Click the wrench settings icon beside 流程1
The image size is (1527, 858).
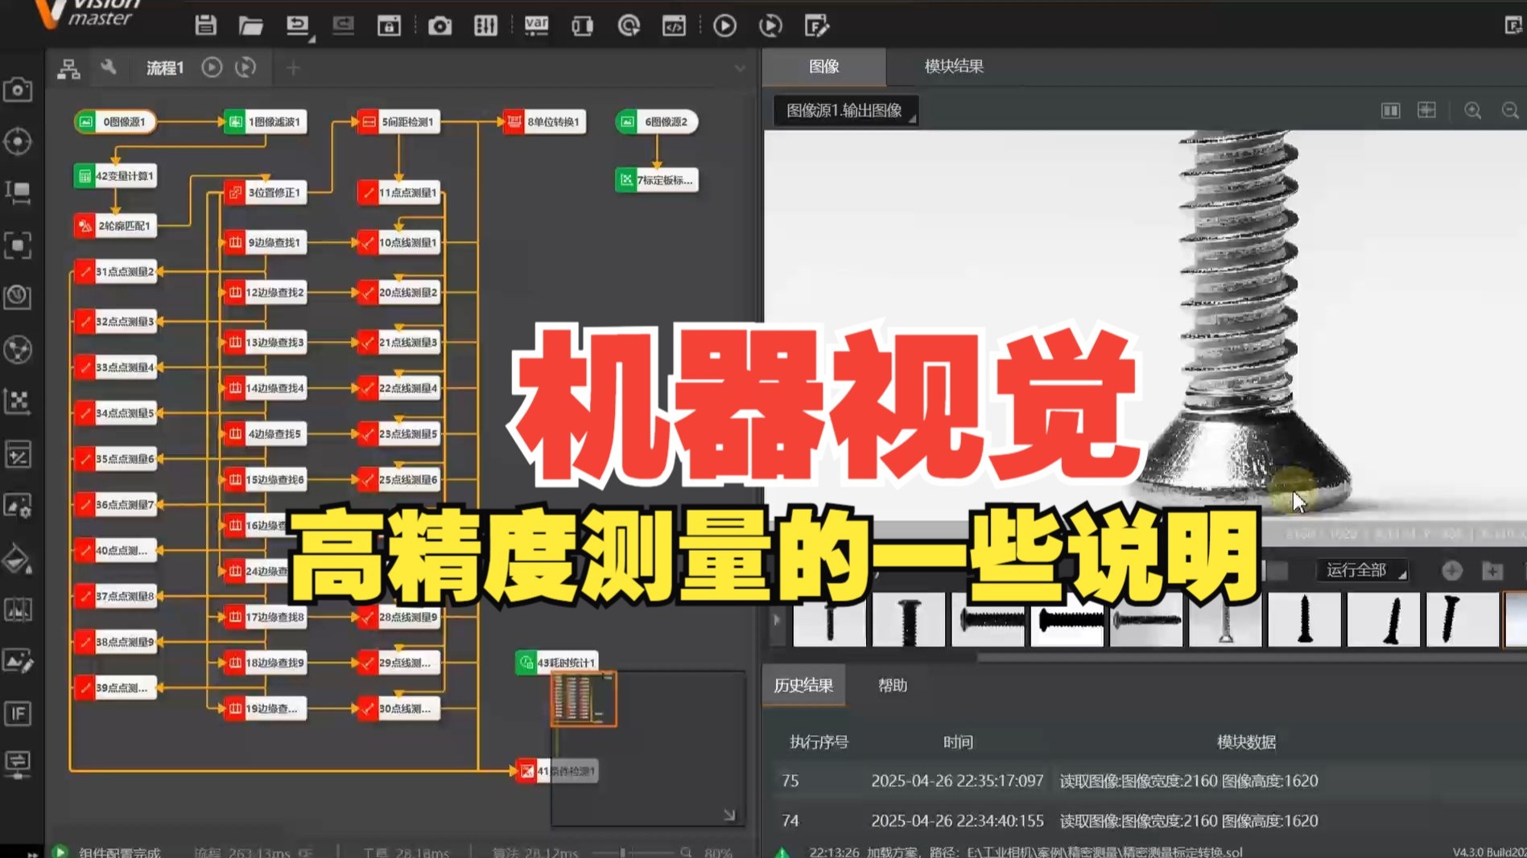click(109, 68)
